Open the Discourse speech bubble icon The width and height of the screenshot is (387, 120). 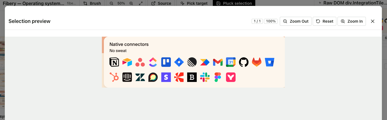coord(153,77)
